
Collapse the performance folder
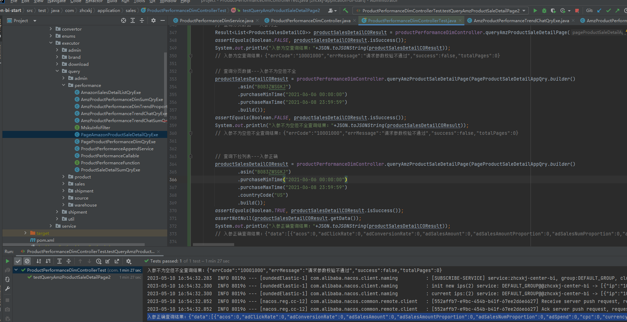click(x=63, y=85)
